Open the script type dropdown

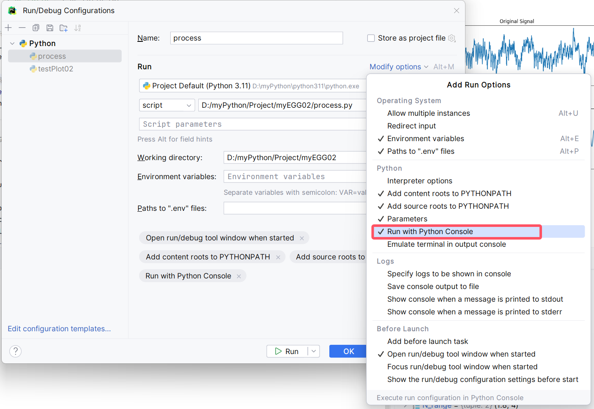[167, 105]
